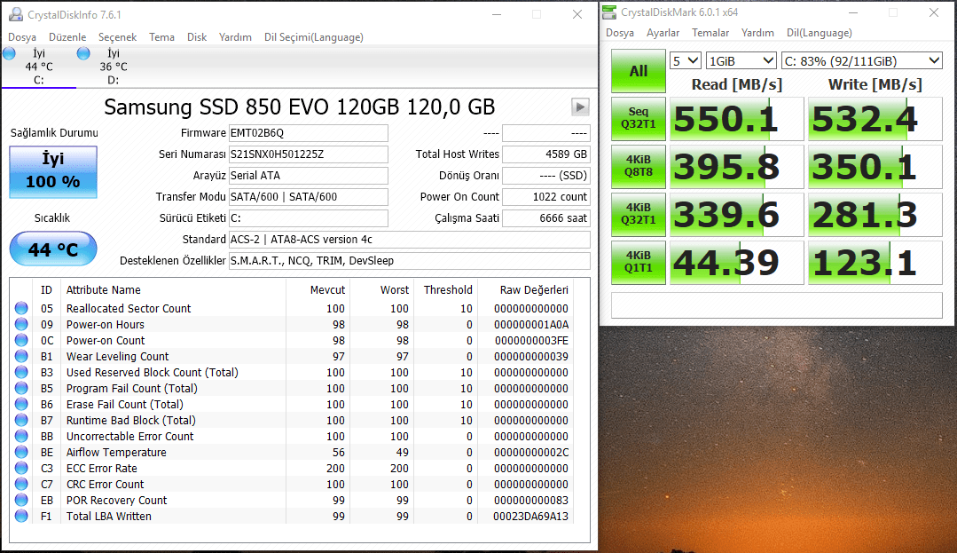Click status orb for POR Recovery Count

tap(21, 500)
